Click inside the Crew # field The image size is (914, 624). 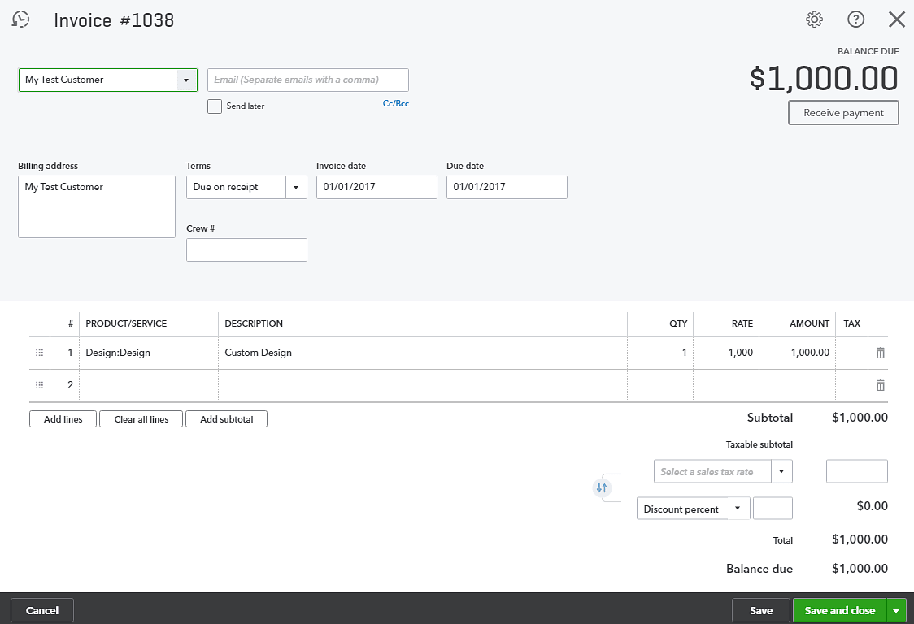tap(246, 249)
